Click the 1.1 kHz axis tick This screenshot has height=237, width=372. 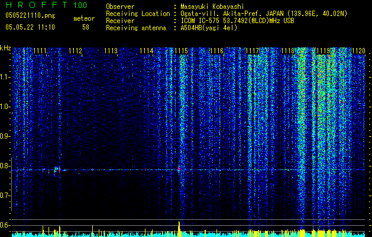tap(5, 77)
